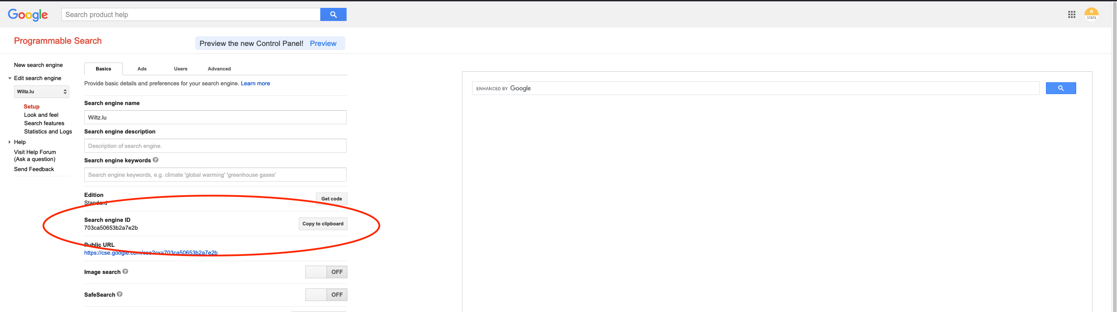Toggle the Image search switch
The height and width of the screenshot is (312, 1117).
[326, 272]
